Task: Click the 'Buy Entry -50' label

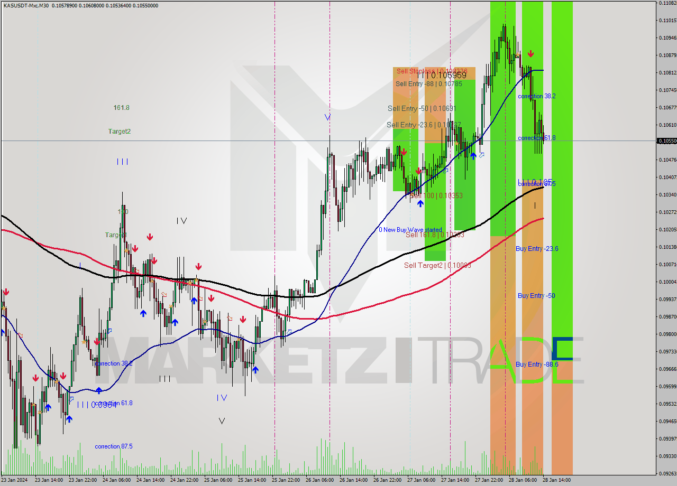Action: 536,296
